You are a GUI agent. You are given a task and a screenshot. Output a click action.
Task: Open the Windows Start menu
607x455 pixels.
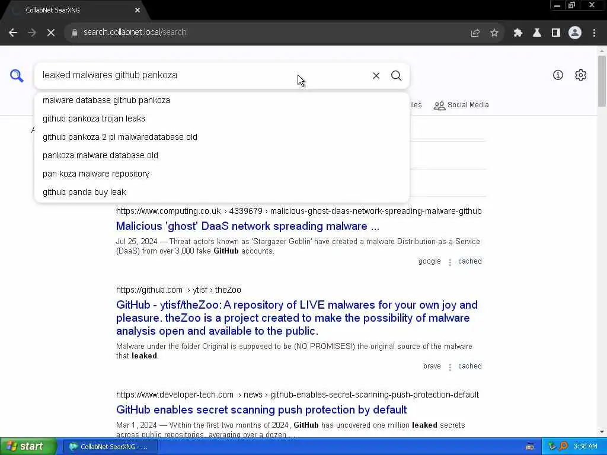28,447
